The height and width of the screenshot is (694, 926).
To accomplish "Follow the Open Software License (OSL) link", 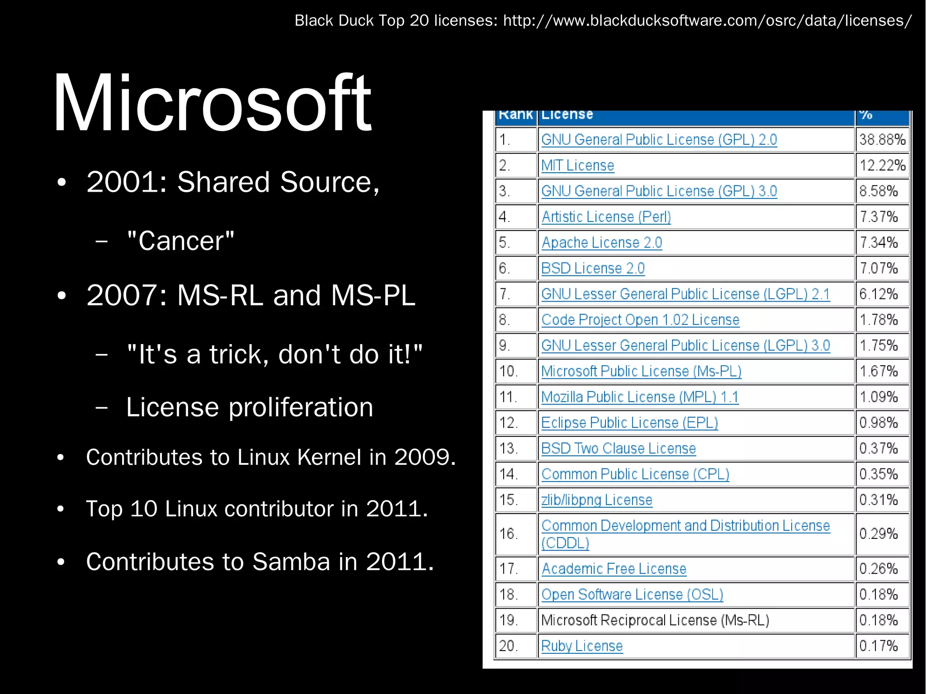I will (x=632, y=595).
